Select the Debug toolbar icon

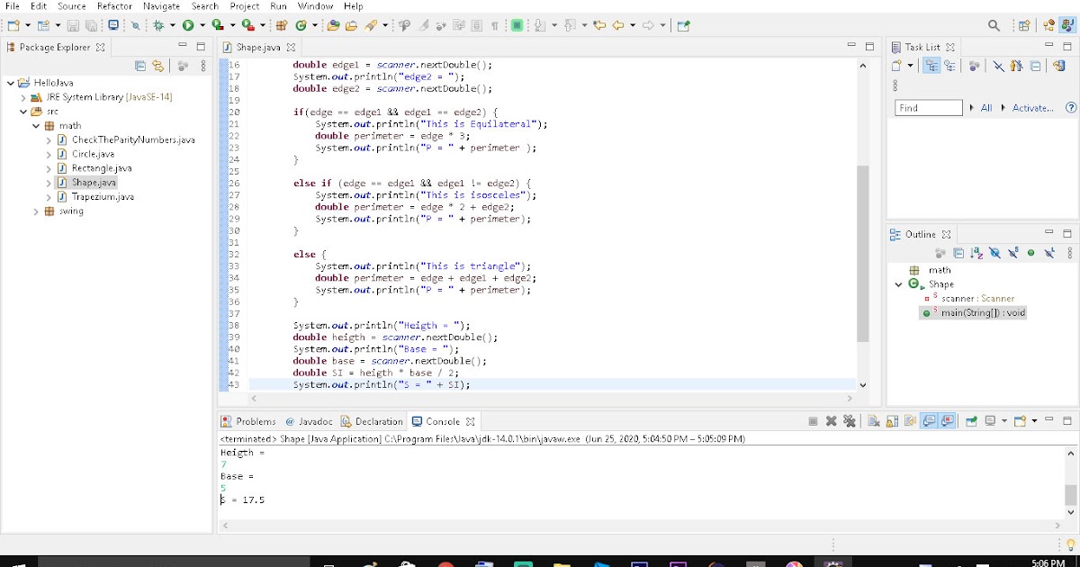(x=159, y=25)
